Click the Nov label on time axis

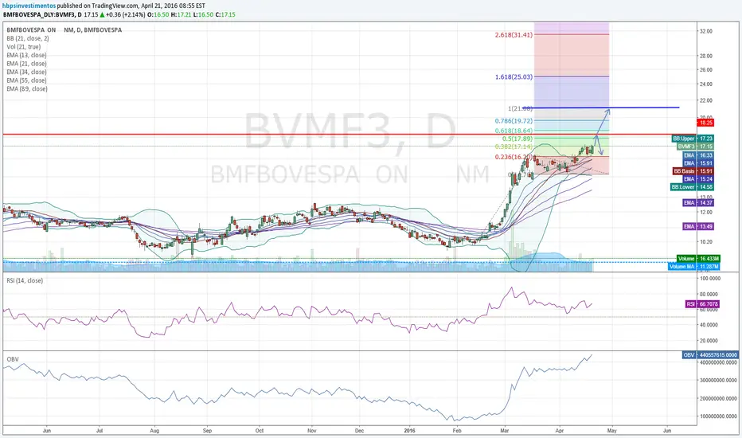(x=312, y=430)
